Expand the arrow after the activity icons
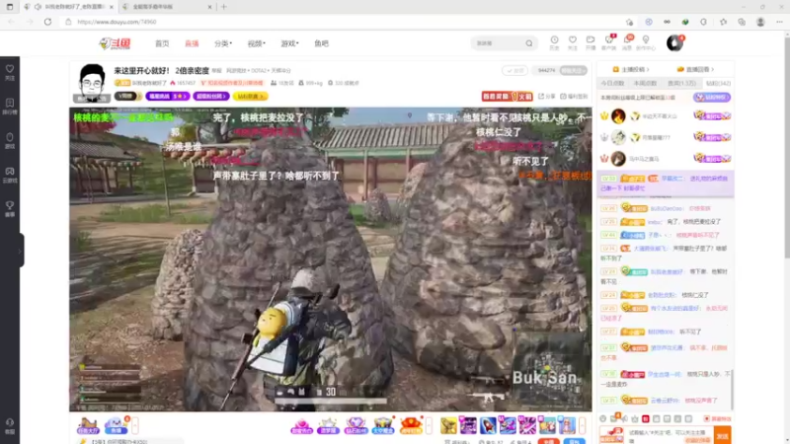Image resolution: width=790 pixels, height=444 pixels. [429, 426]
